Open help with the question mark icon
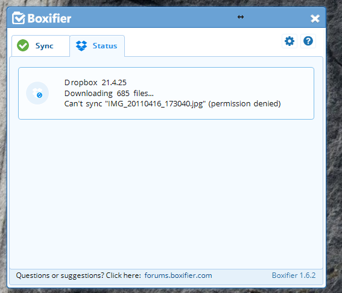Image resolution: width=342 pixels, height=293 pixels. [x=308, y=41]
